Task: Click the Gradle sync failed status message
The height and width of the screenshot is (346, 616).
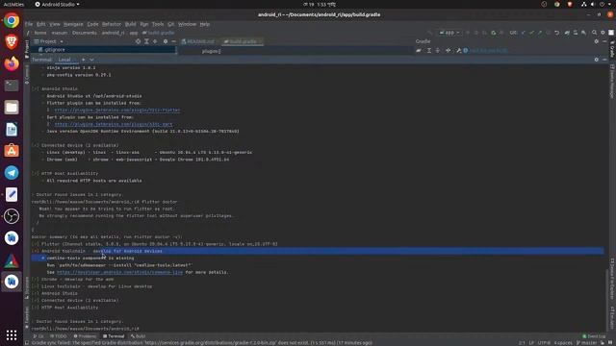Action: [201, 343]
